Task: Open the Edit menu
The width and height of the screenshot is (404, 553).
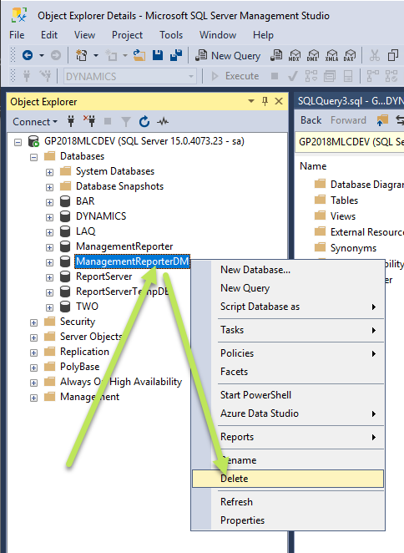Action: 49,35
